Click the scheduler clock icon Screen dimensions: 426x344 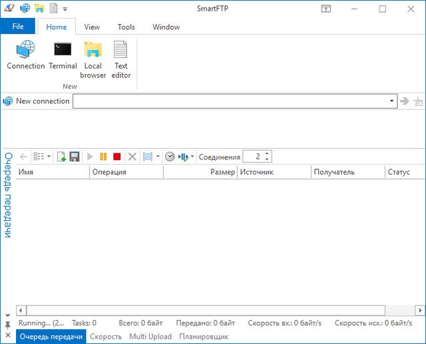coord(170,157)
